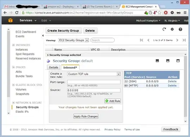Open Instances in the sidebar
This screenshot has width=190, height=137.
21,50
